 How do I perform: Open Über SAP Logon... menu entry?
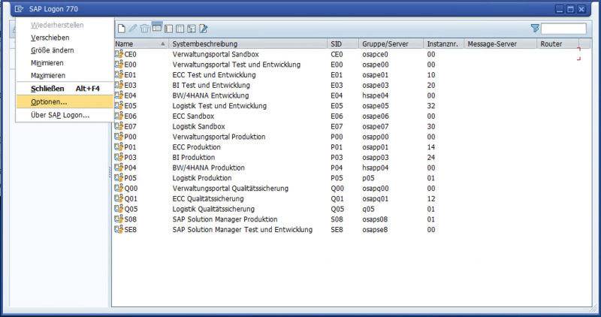65,115
